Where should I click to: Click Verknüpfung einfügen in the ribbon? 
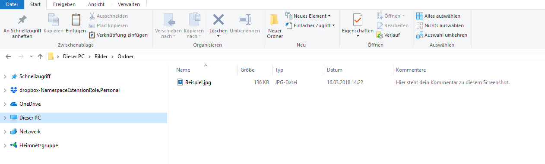(x=118, y=35)
